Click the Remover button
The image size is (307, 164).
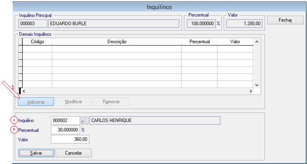[x=111, y=102]
